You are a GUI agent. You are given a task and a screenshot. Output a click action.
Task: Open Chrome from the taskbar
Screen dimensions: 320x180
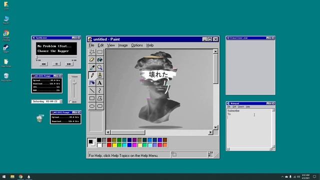click(x=20, y=176)
